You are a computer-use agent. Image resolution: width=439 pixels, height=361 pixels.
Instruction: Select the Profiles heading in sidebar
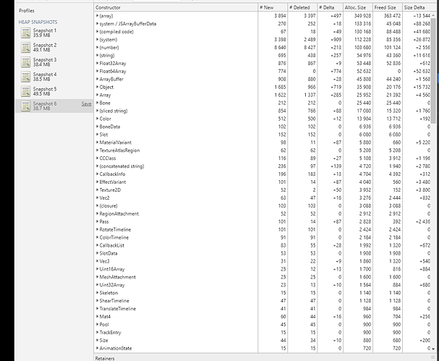tap(27, 11)
